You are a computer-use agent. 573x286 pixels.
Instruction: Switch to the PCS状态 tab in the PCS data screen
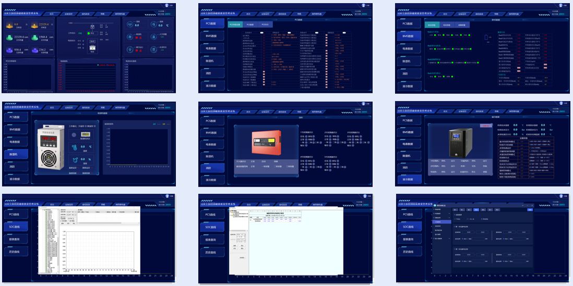(265, 24)
